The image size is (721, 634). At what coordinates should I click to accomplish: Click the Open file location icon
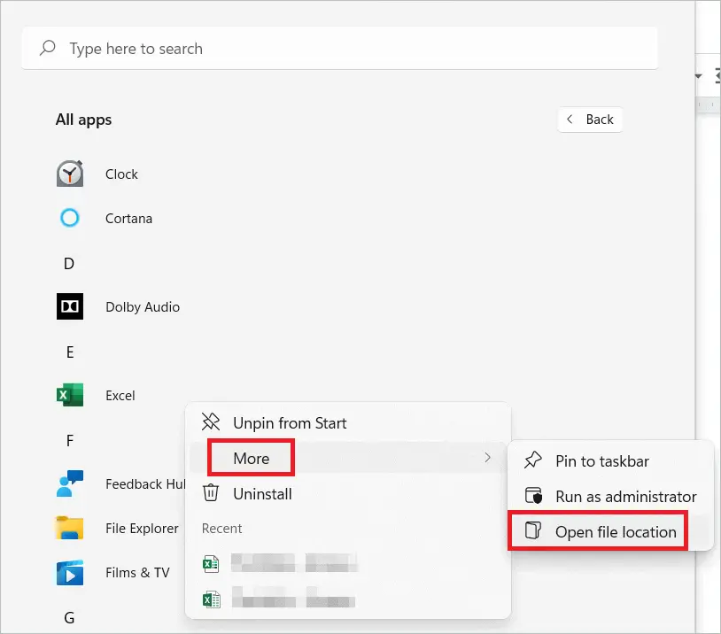tap(533, 530)
